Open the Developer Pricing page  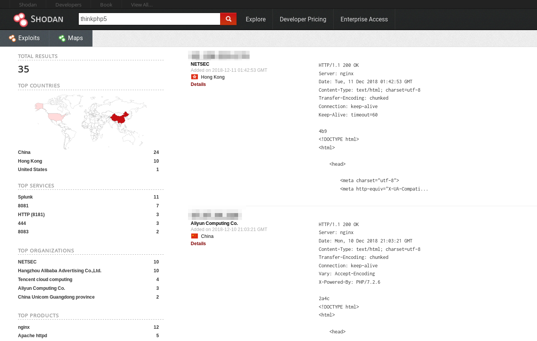tap(303, 19)
